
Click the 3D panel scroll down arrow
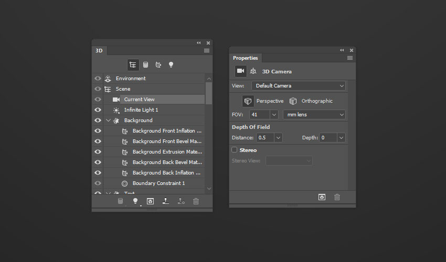[x=209, y=189]
